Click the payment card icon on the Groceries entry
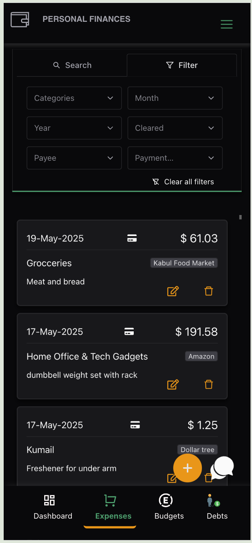Viewport: 252px width, 543px height. 132,238
